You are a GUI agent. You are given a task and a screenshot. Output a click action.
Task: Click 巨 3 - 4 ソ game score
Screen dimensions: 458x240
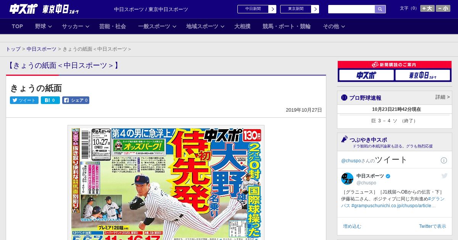(x=395, y=121)
